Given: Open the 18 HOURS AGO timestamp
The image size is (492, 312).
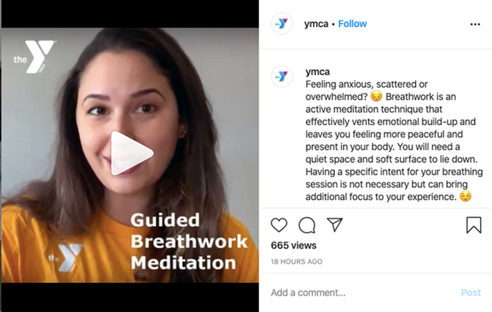Looking at the screenshot, I should pos(296,261).
